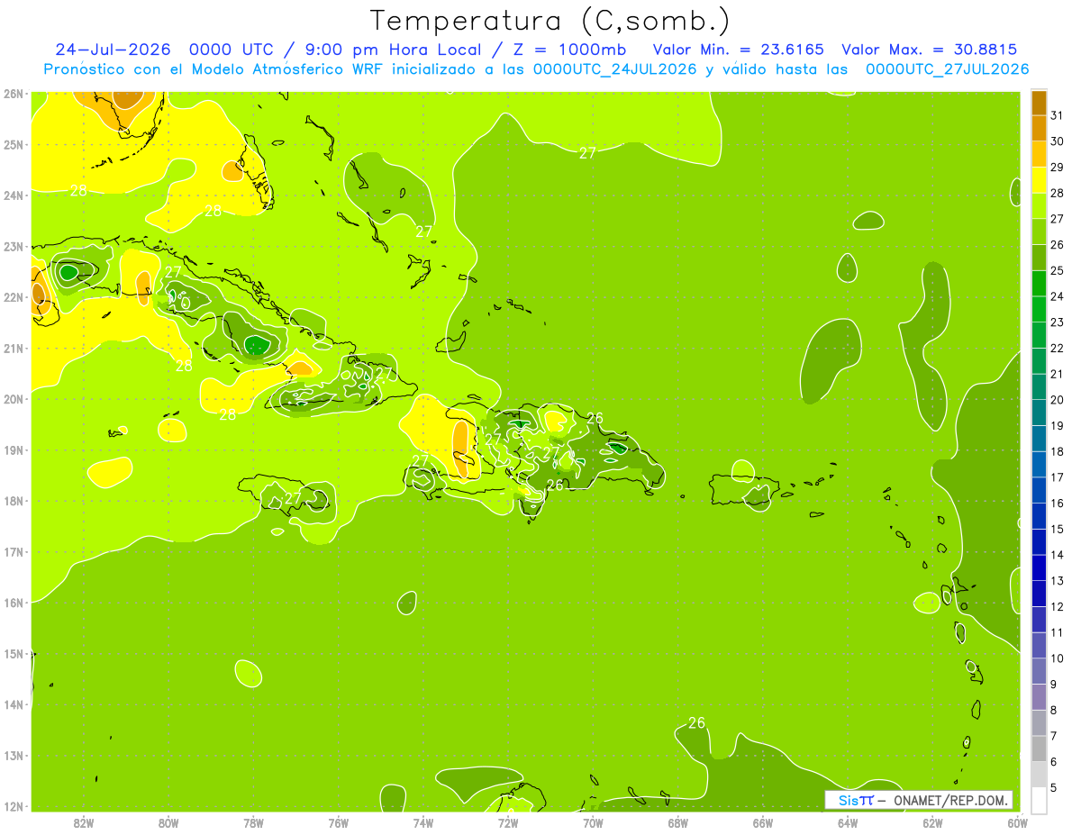Click the 26 contour label near 13N
This screenshot has width=1081, height=835.
coord(696,722)
